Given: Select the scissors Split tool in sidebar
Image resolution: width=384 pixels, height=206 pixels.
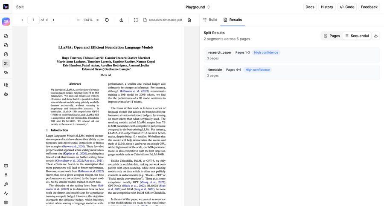Looking at the screenshot, I should [x=6, y=63].
